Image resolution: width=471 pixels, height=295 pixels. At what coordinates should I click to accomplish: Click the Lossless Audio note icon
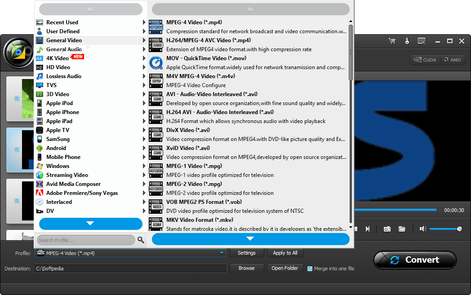point(40,76)
